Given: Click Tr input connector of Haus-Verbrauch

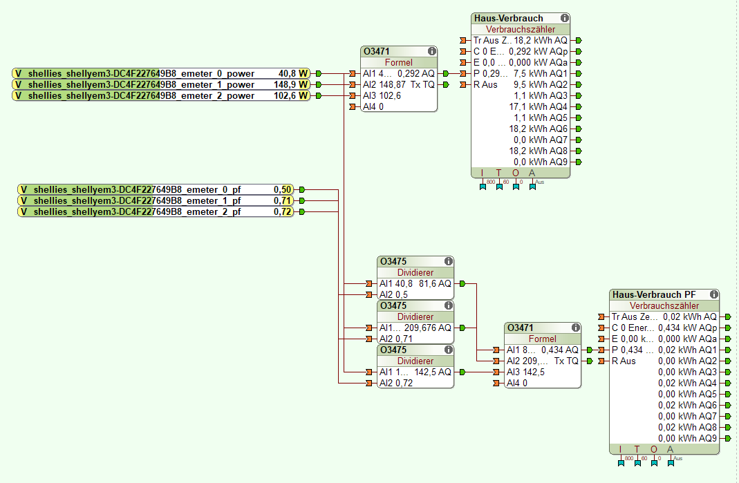Looking at the screenshot, I should tap(462, 41).
